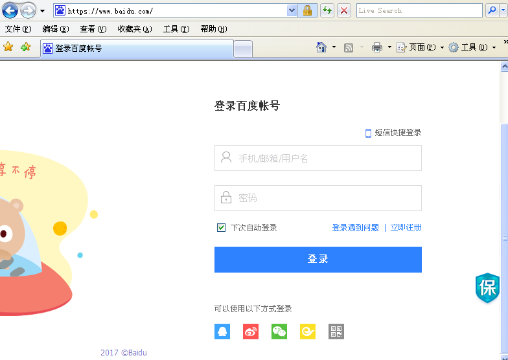Click Add to Favorites star-plus icon
508x360 pixels.
(25, 47)
